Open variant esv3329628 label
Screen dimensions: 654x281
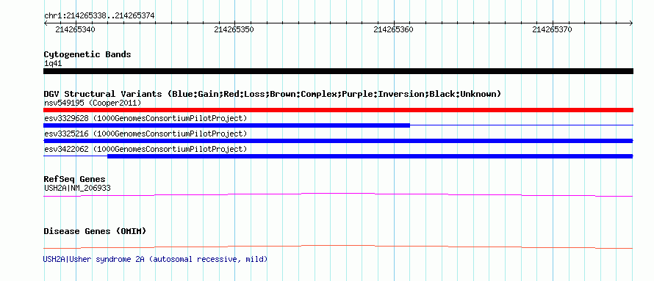(x=145, y=118)
